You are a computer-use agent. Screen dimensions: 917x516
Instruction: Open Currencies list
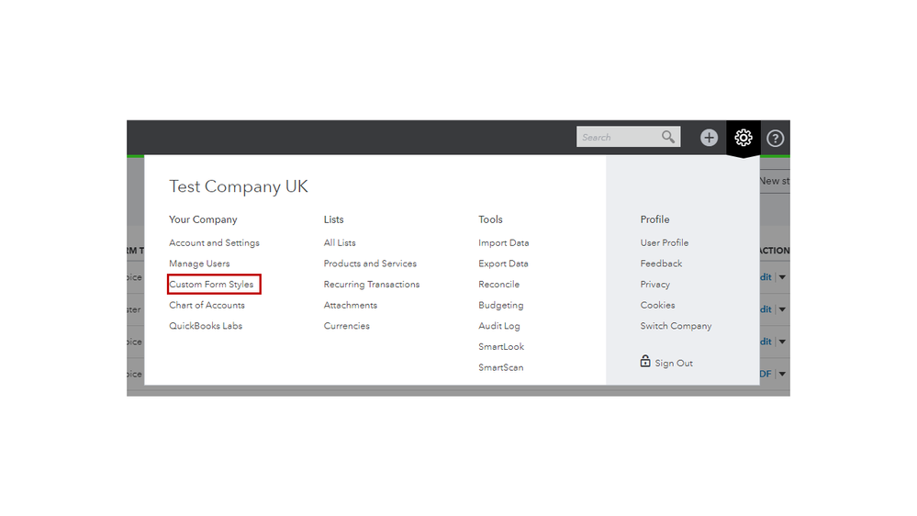(x=347, y=326)
